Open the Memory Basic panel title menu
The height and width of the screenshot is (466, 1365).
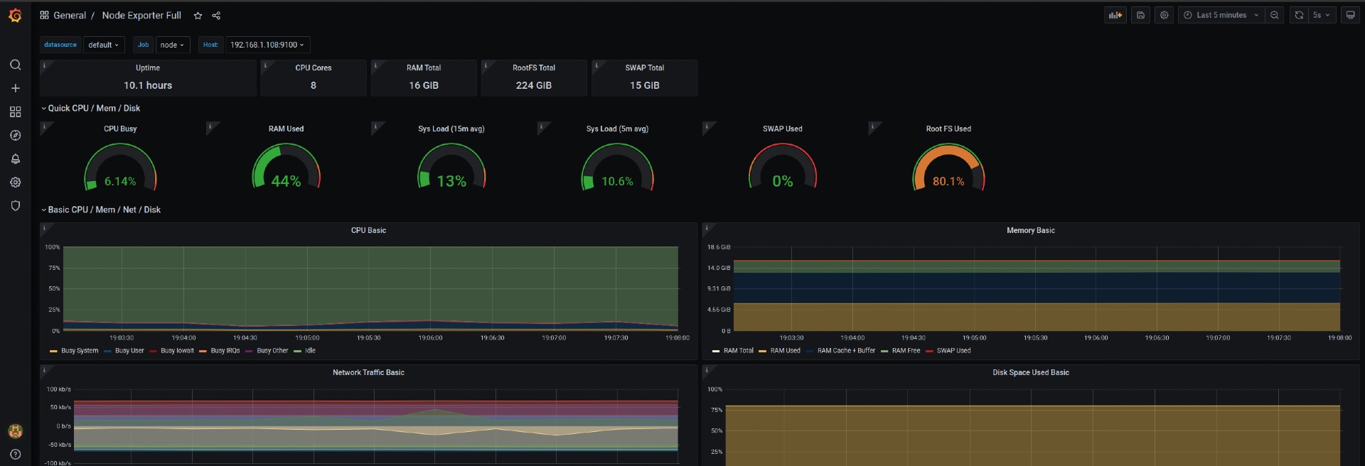(x=1030, y=231)
